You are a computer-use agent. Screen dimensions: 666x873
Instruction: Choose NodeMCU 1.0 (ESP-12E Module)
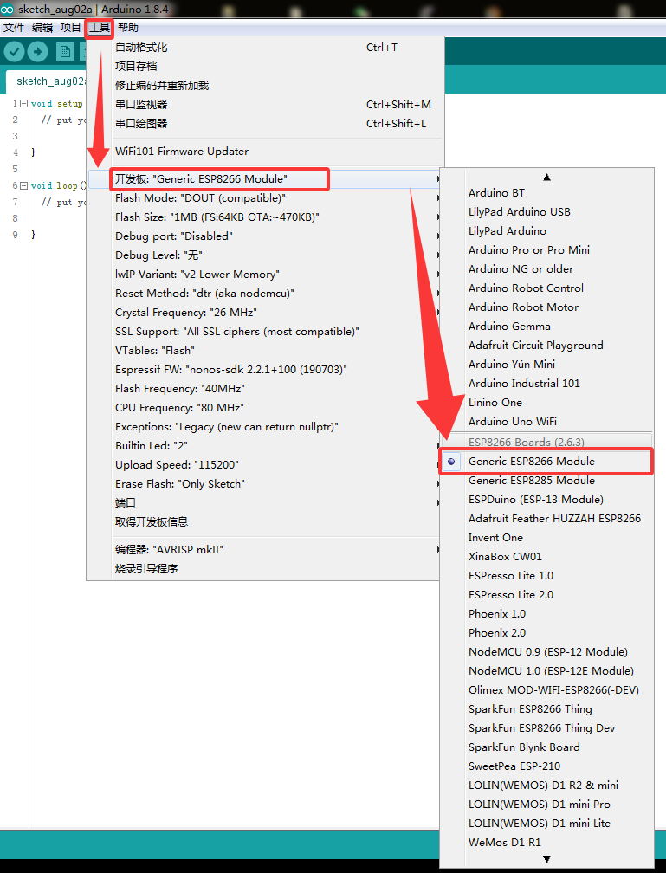click(546, 671)
